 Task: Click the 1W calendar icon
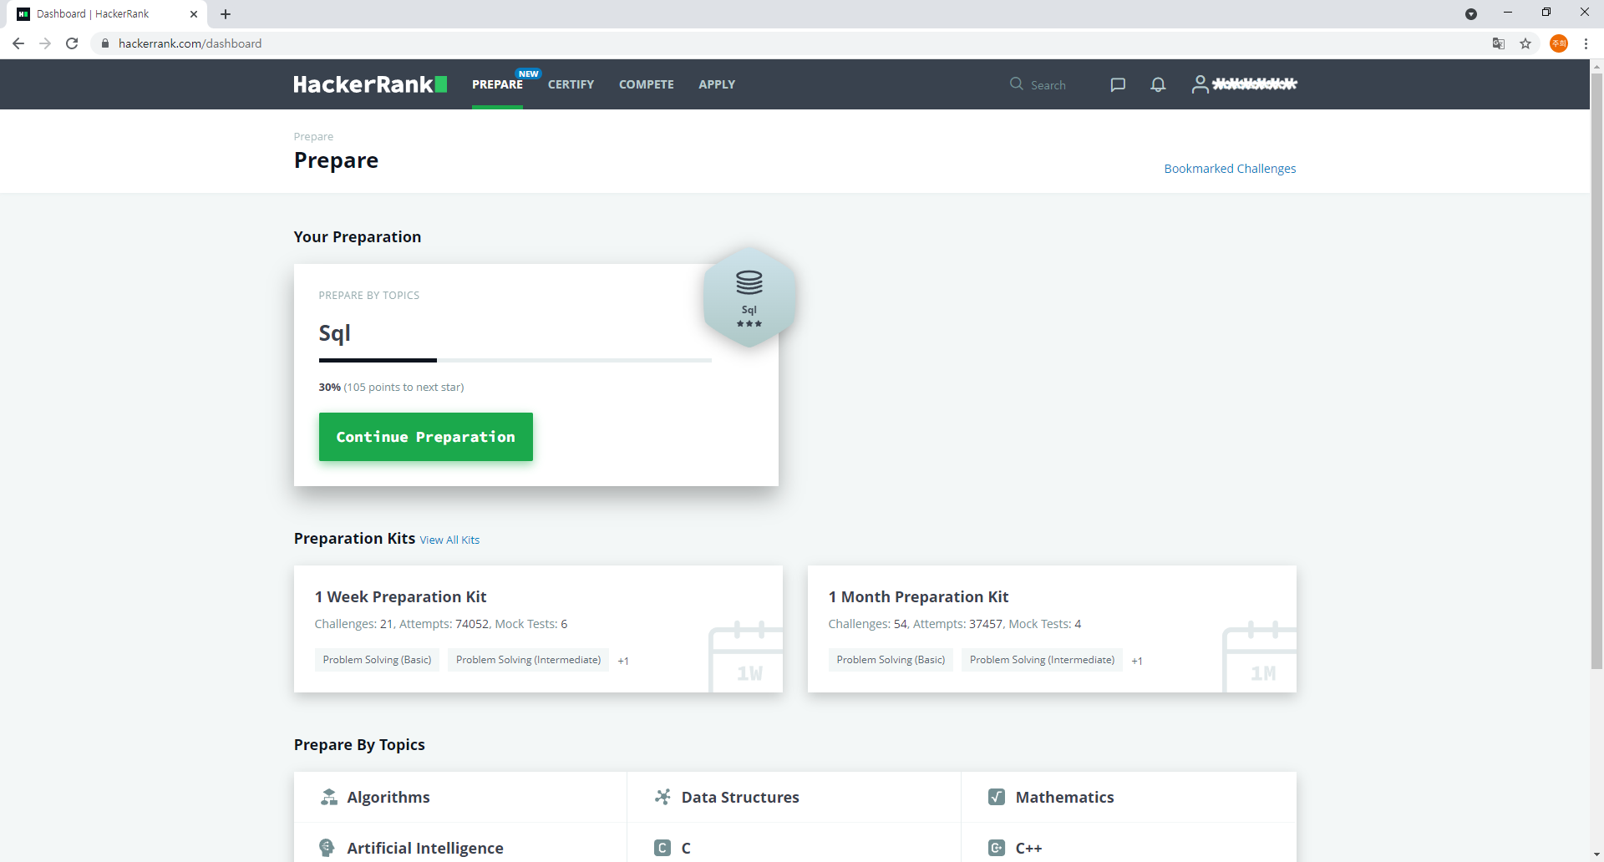[x=746, y=657]
